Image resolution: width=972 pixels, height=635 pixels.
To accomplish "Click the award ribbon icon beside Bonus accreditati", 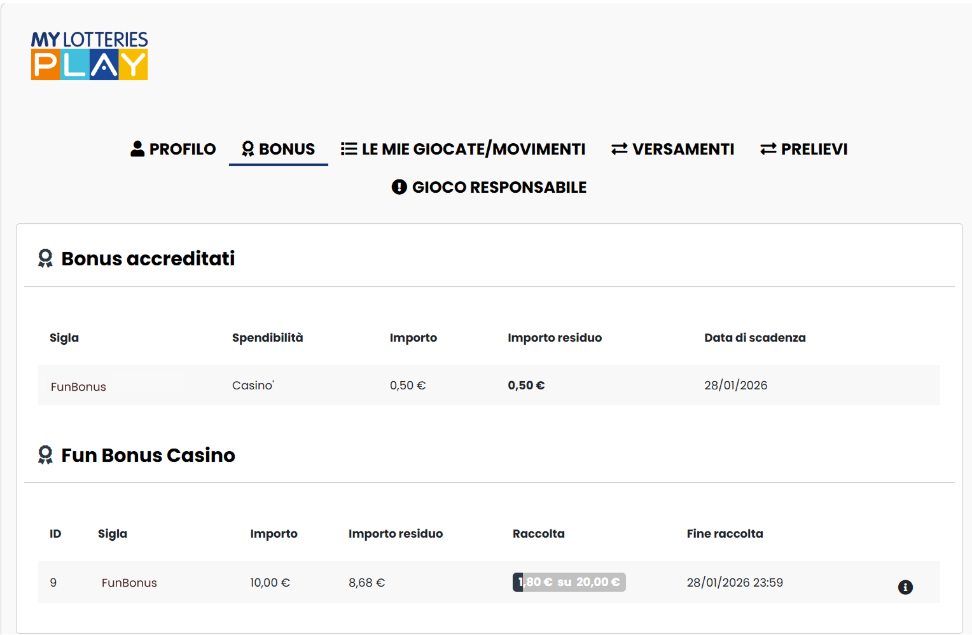I will click(45, 258).
